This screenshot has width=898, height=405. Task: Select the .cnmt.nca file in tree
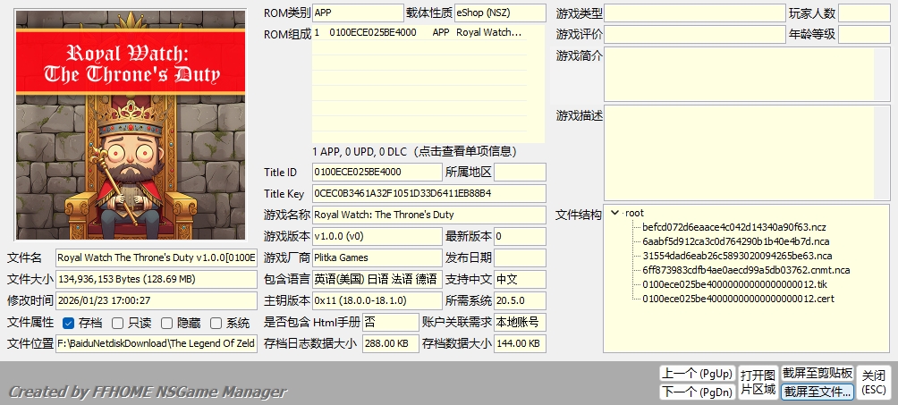(745, 270)
